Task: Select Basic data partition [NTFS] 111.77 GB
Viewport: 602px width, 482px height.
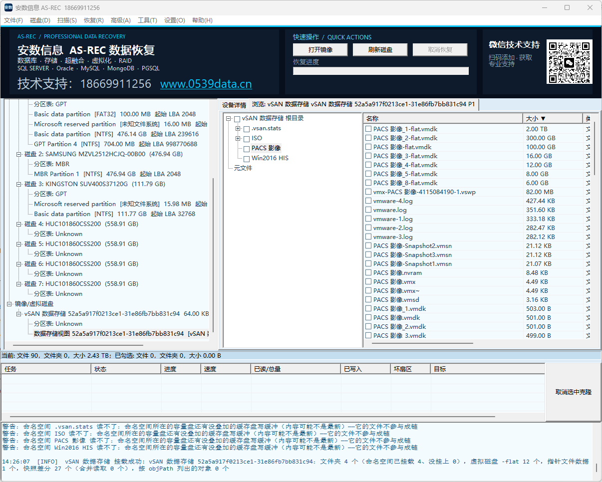Action: pyautogui.click(x=115, y=214)
